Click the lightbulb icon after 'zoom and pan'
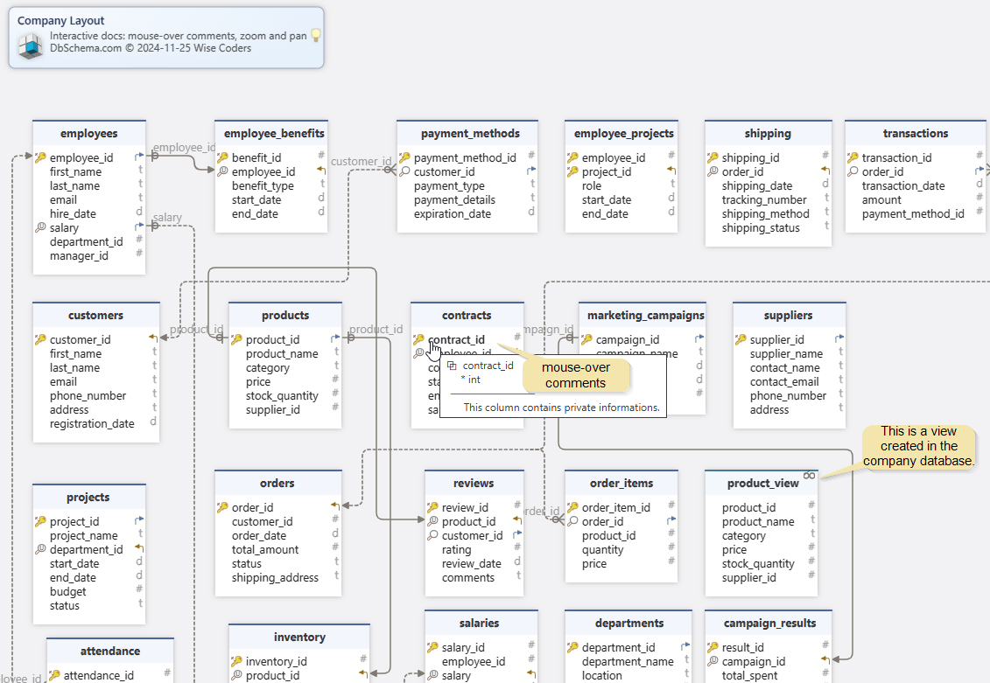 tap(316, 36)
